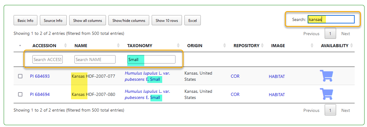
Task: Sort table by ORIGIN column arrows
Action: click(224, 46)
